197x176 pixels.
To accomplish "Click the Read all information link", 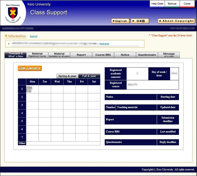I will (x=33, y=36).
